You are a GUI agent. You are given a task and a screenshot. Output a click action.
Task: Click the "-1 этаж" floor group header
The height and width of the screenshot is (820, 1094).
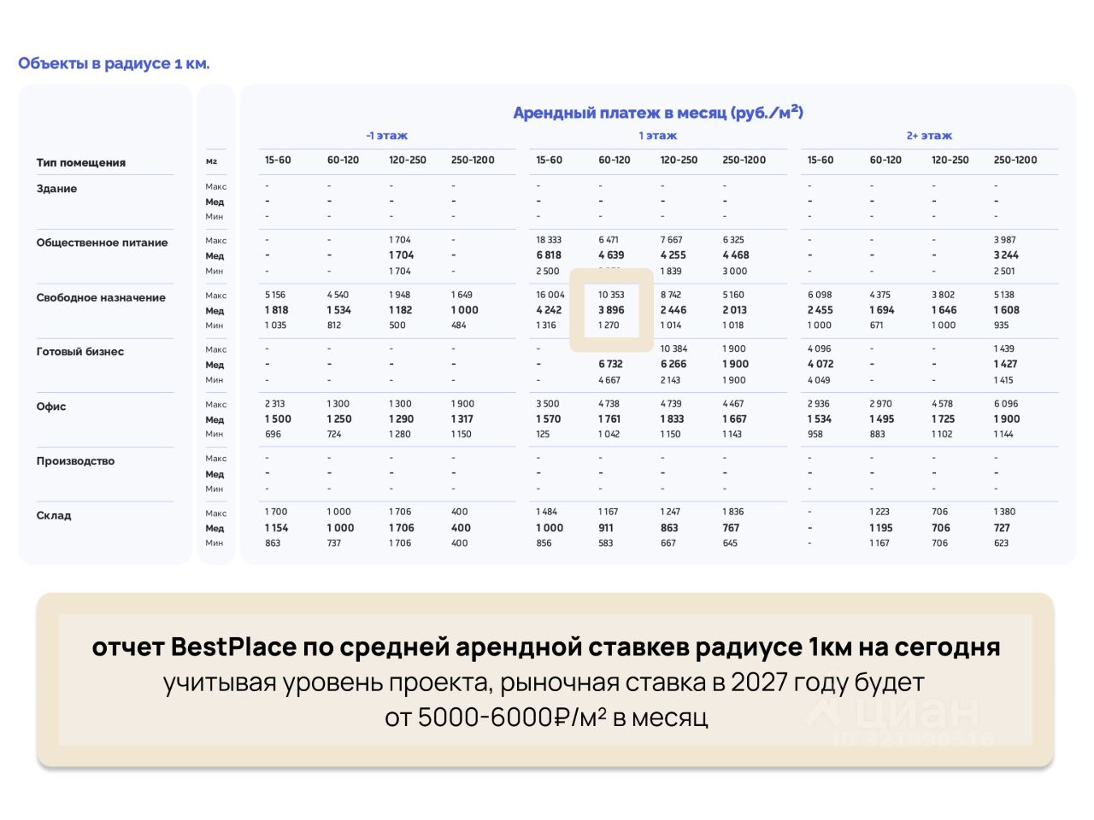386,136
